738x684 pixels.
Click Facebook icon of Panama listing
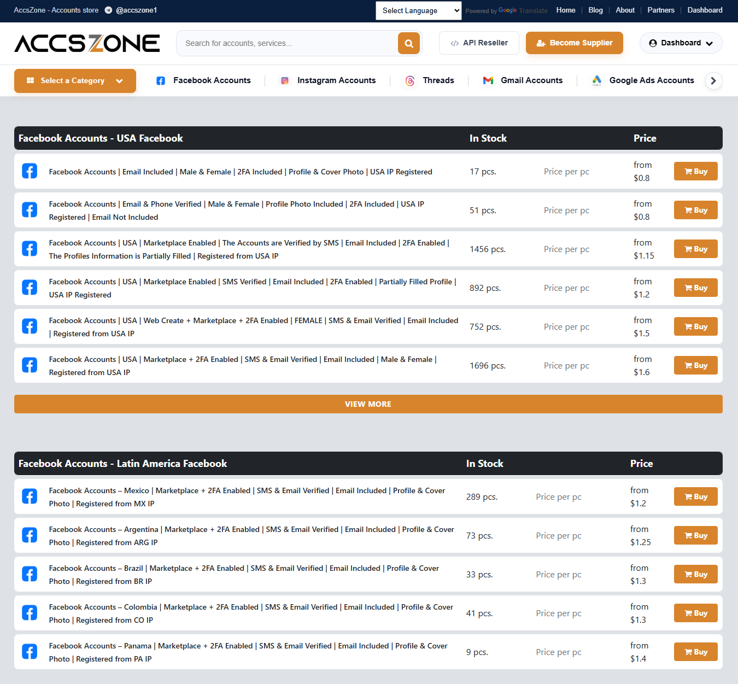(30, 652)
